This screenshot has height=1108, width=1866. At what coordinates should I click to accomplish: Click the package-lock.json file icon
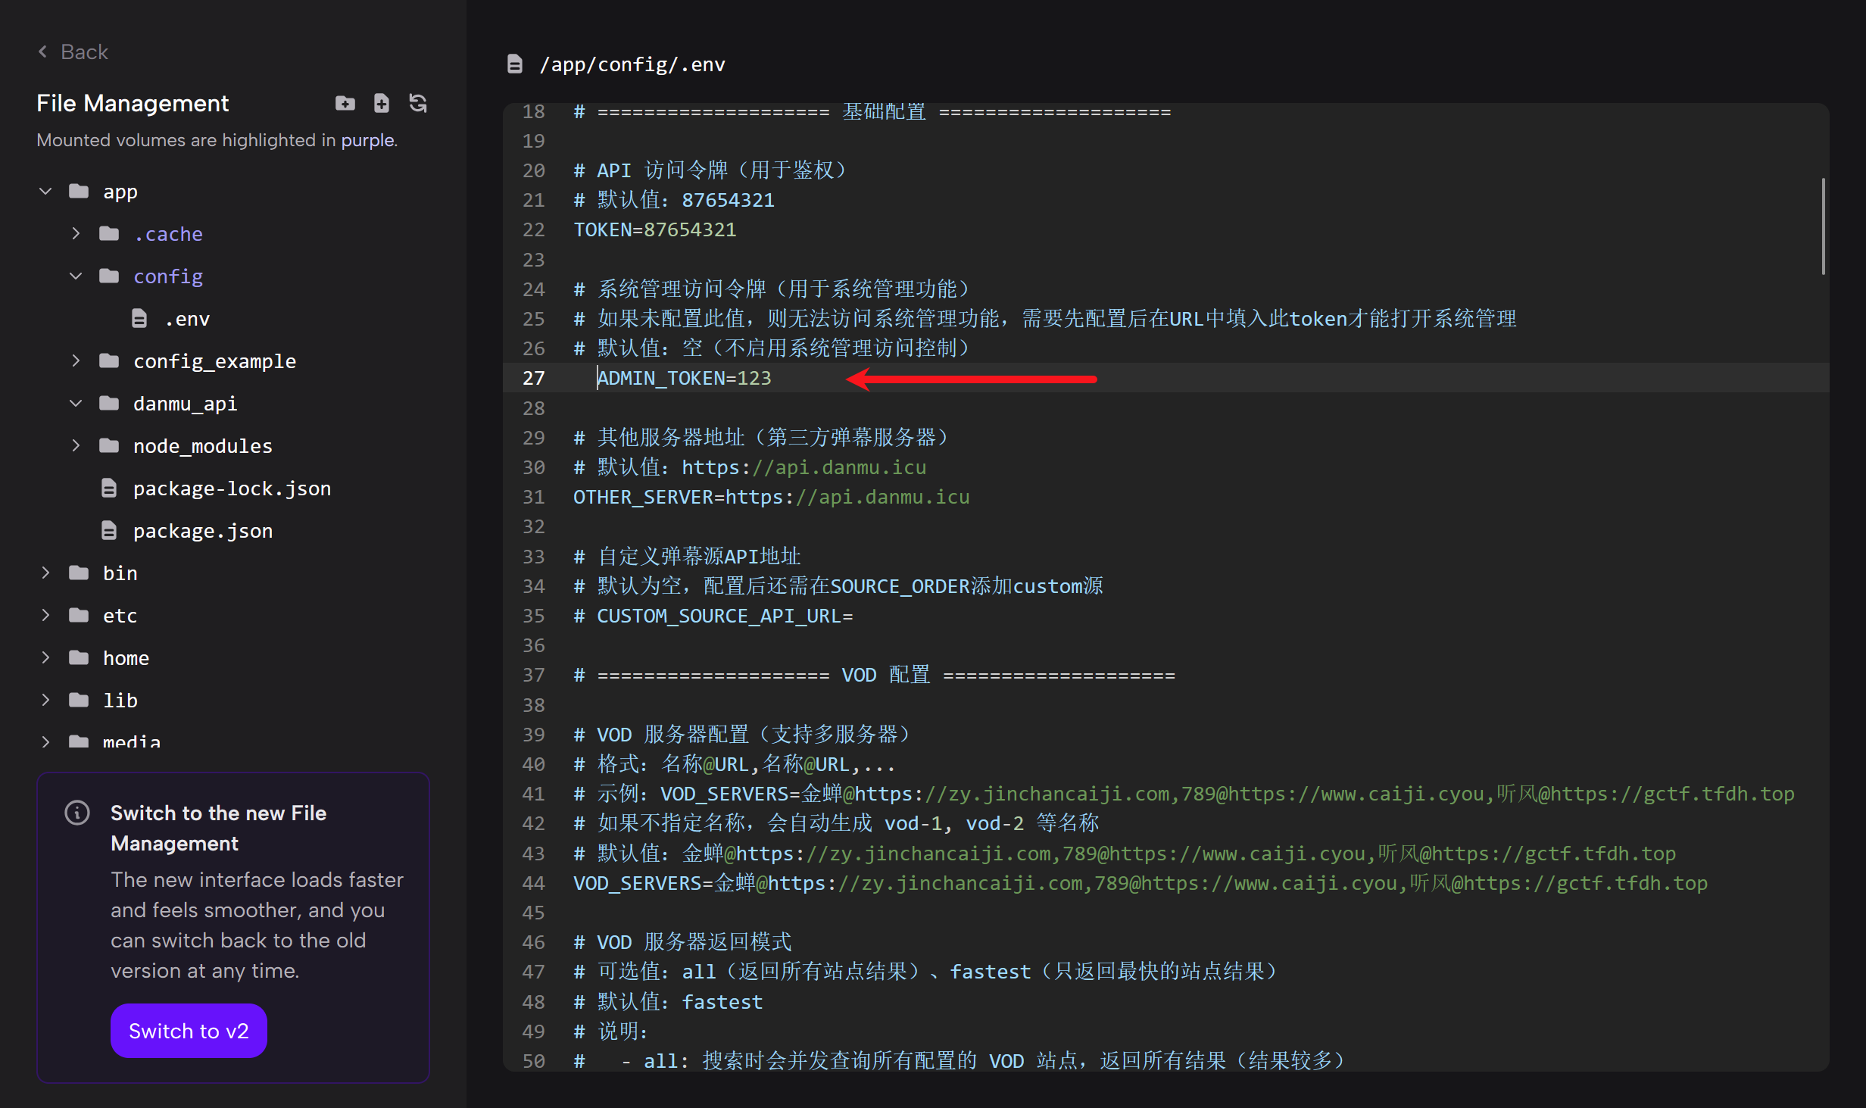109,488
